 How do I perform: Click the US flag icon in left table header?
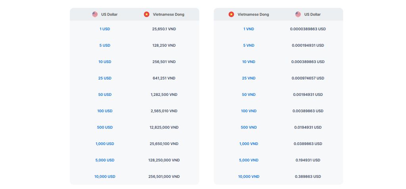[x=95, y=14]
